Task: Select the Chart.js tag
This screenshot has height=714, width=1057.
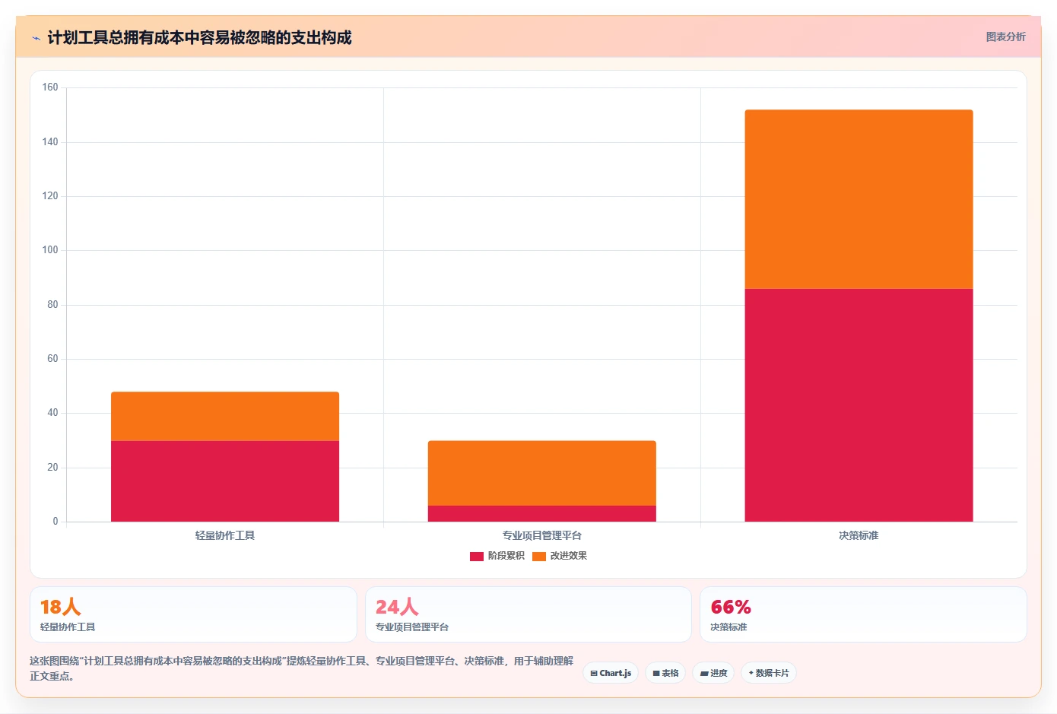Action: point(611,673)
